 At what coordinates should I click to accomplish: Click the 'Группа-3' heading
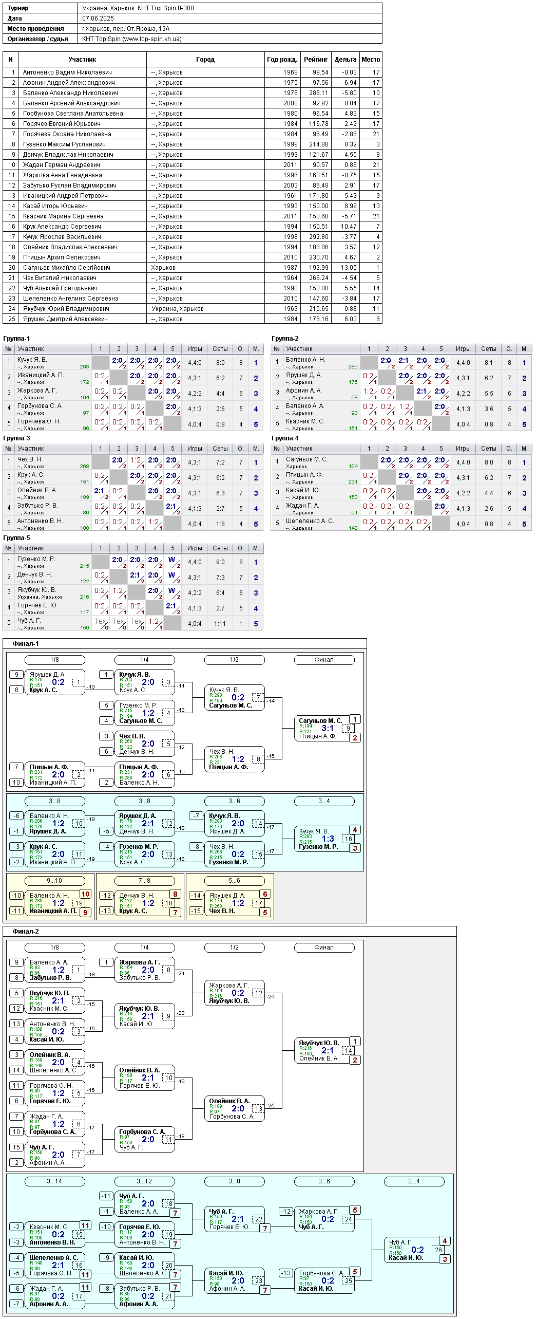[x=16, y=438]
